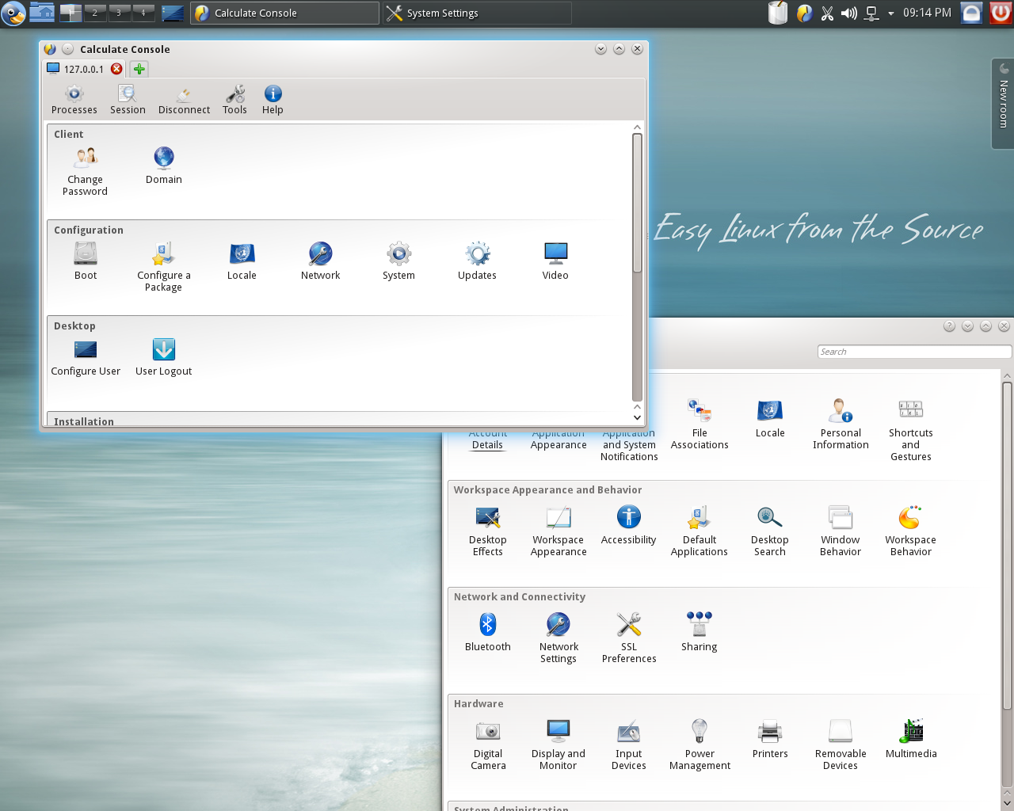
Task: Open Boot configuration
Action: coord(86,261)
